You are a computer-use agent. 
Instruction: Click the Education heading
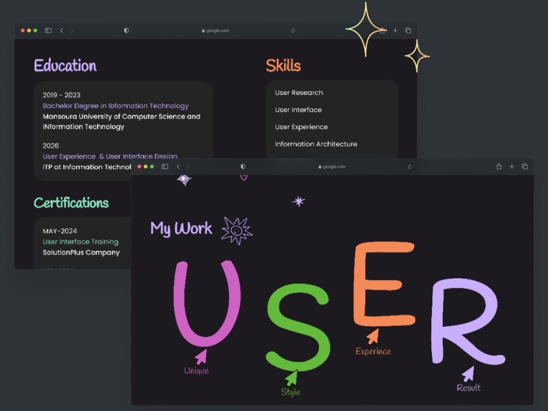pos(65,66)
